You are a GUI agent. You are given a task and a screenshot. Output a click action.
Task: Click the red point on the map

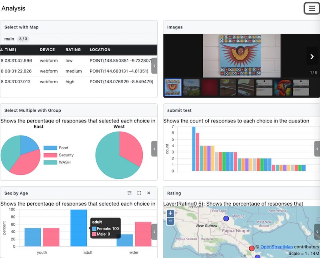tap(252, 248)
